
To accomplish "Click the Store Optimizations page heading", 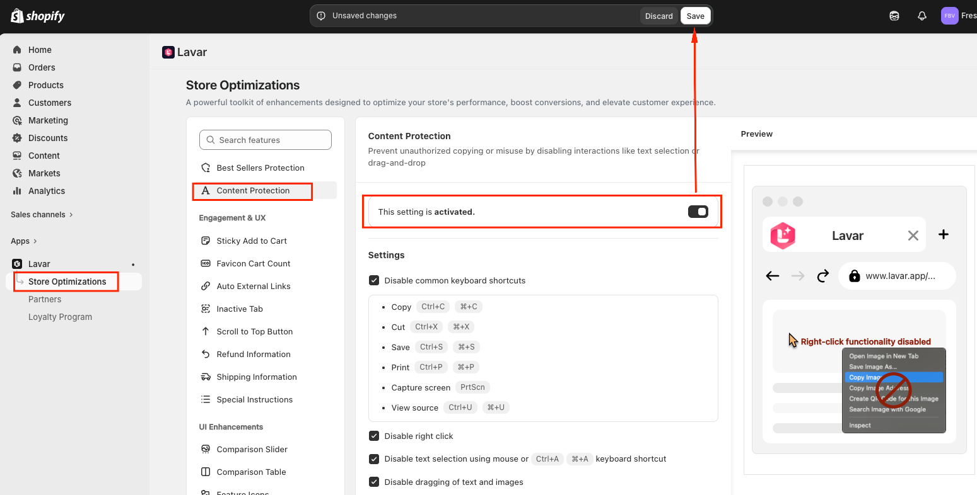I will point(243,85).
